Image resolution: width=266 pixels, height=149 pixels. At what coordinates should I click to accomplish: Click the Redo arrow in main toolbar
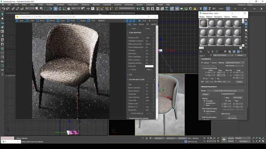click(x=8, y=9)
